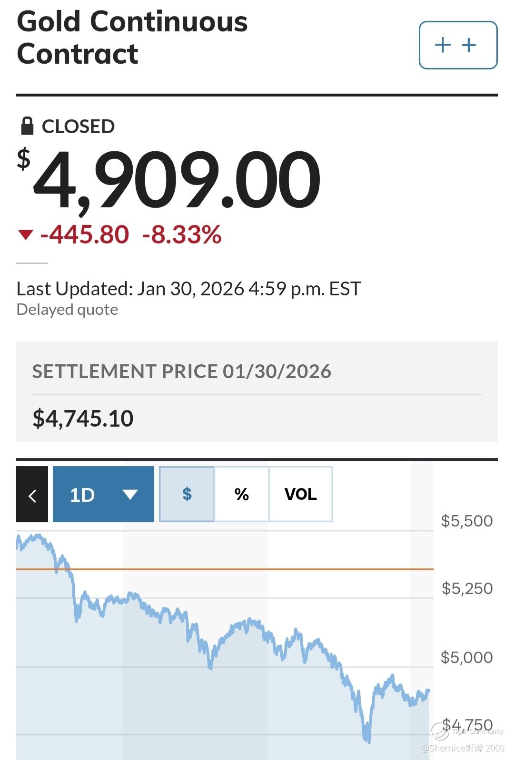
Task: Click the $4,909.00 closing price
Action: click(176, 179)
